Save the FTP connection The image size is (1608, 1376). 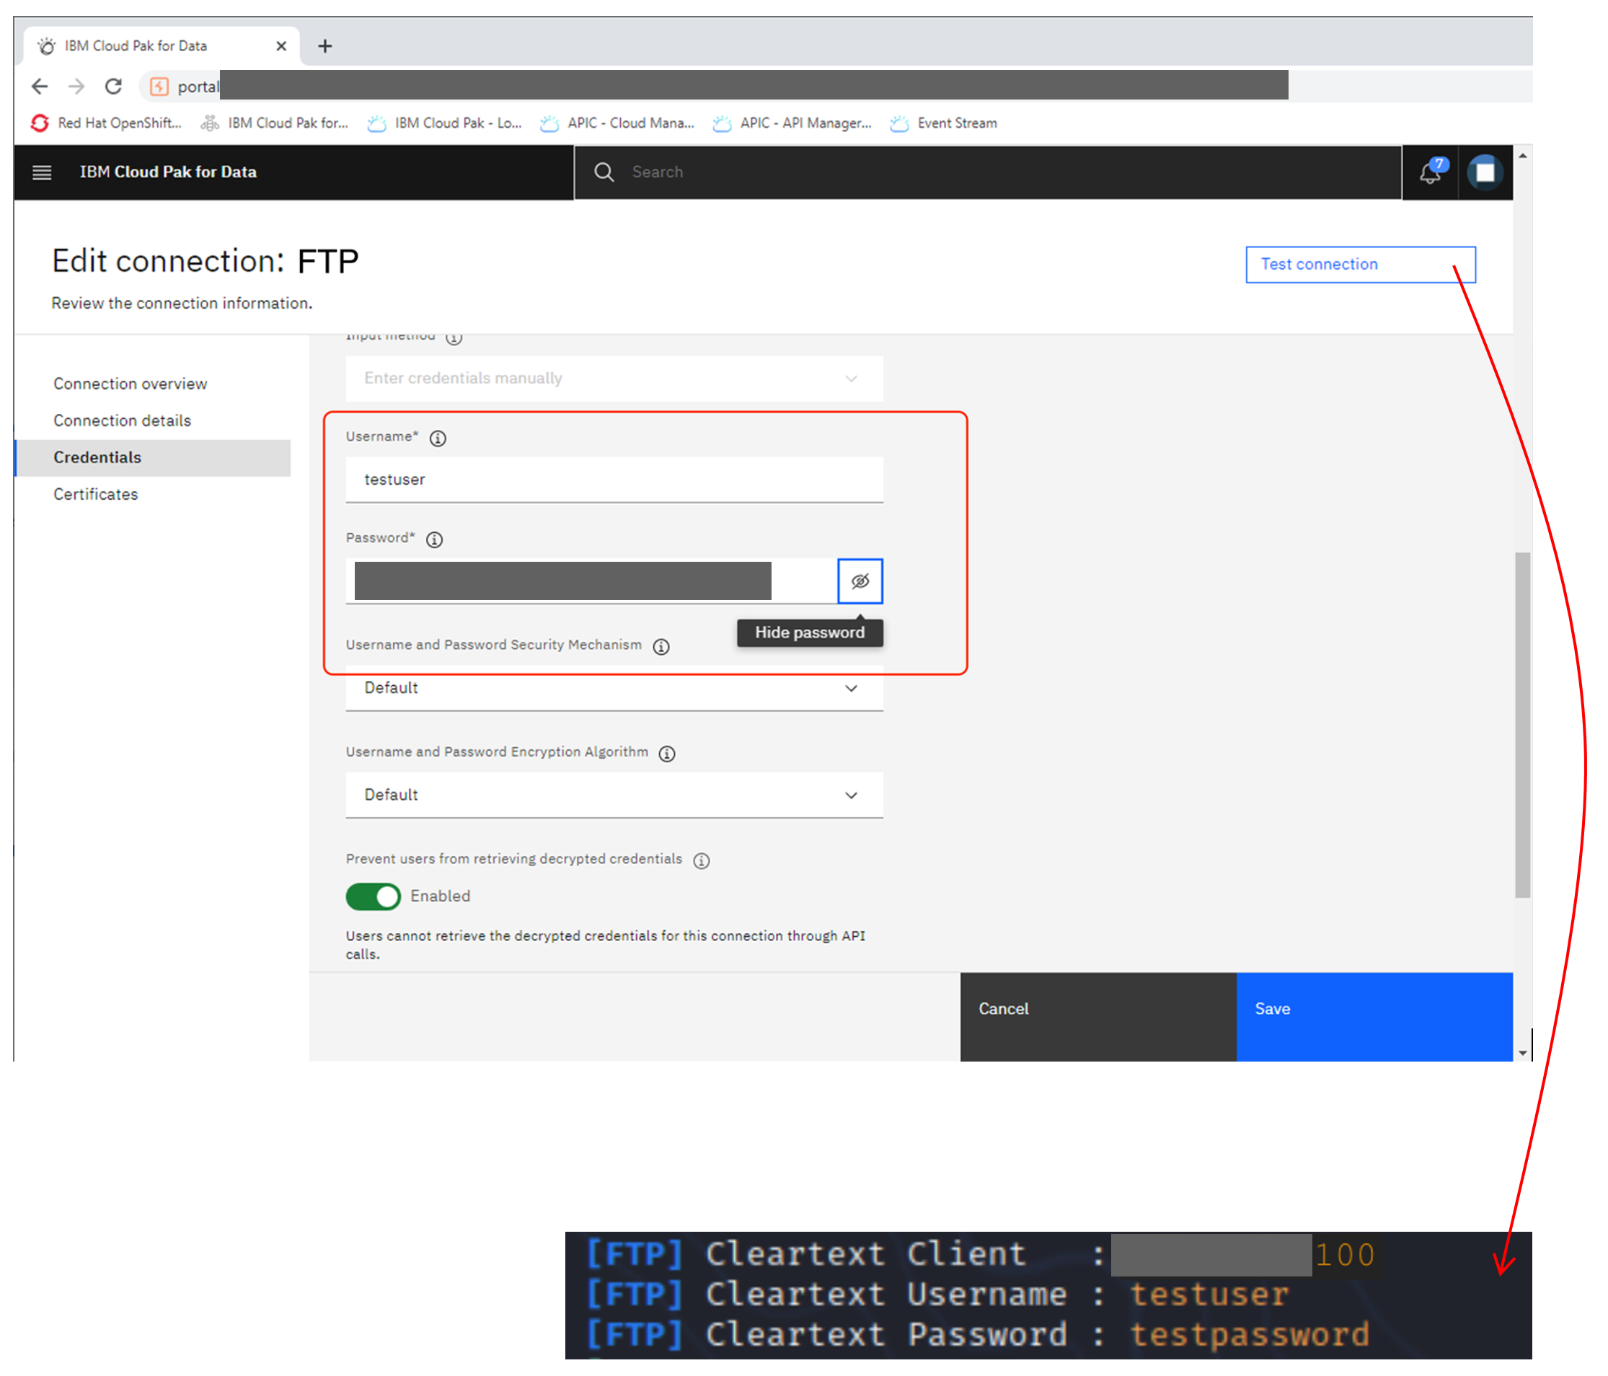1374,1017
